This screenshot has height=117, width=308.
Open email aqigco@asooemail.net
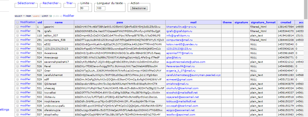point(180,110)
